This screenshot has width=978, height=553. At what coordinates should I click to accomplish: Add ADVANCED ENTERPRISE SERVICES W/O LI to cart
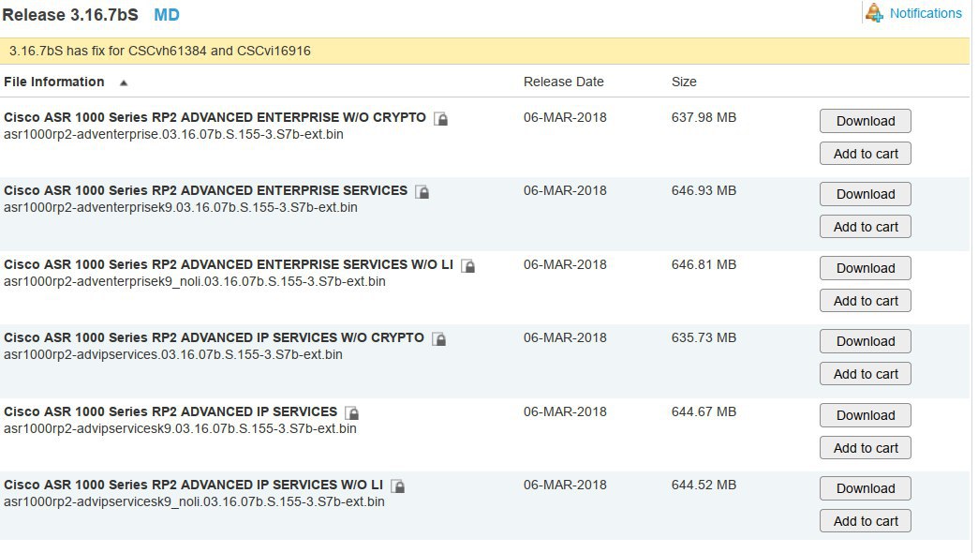coord(865,301)
